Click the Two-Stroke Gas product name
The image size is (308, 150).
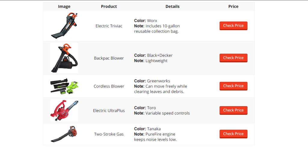click(x=109, y=134)
